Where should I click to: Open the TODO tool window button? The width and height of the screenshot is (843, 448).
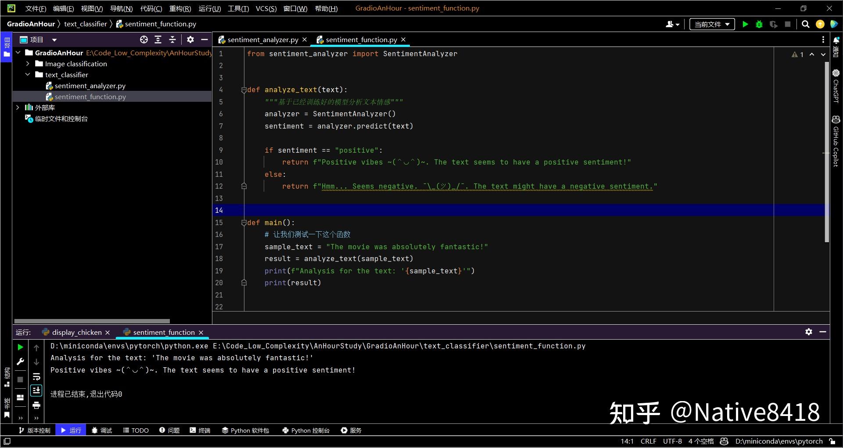click(x=136, y=430)
